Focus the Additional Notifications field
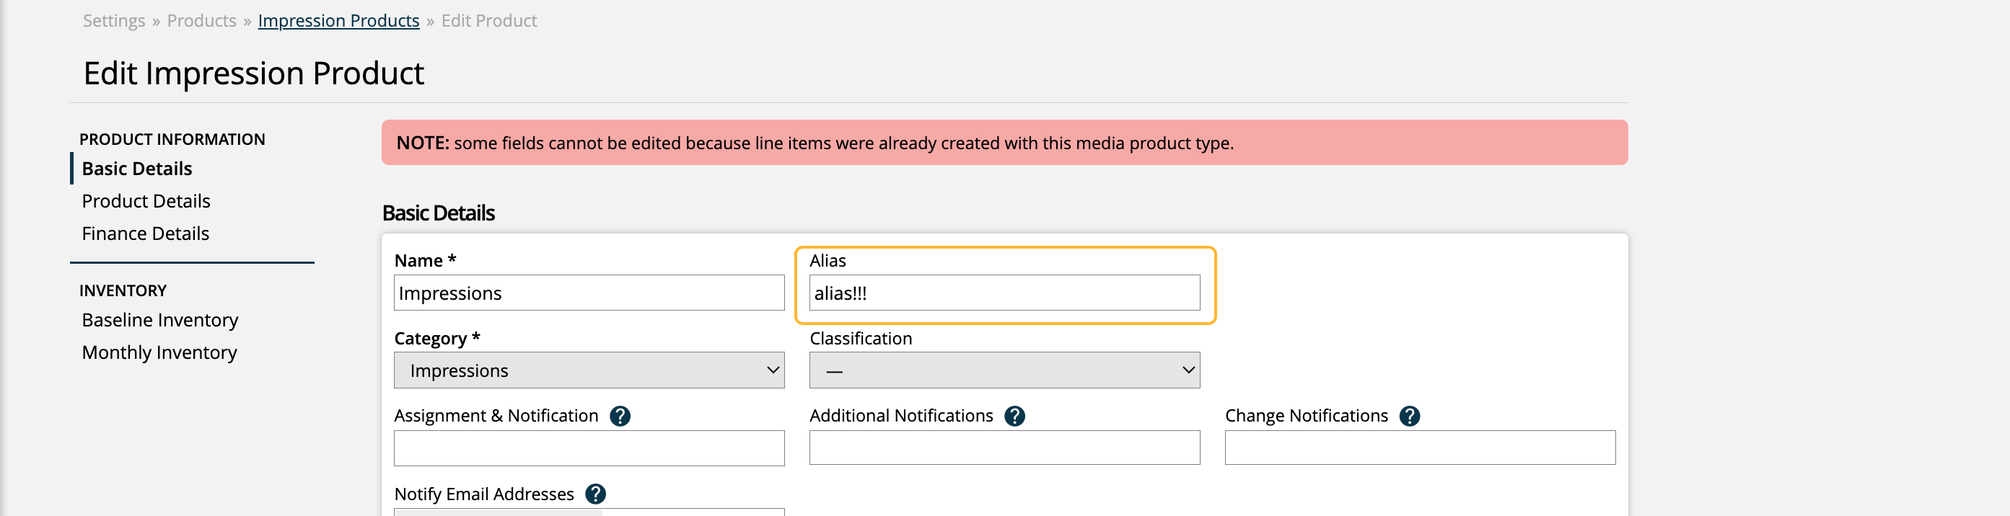 click(x=1004, y=448)
